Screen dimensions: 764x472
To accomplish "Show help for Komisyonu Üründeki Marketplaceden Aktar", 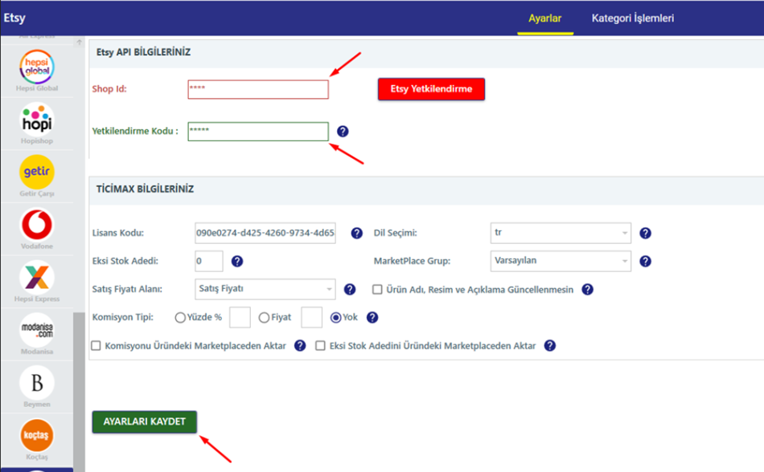I will [x=300, y=346].
